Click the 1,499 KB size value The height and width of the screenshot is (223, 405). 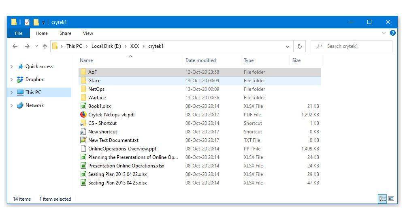(x=310, y=149)
